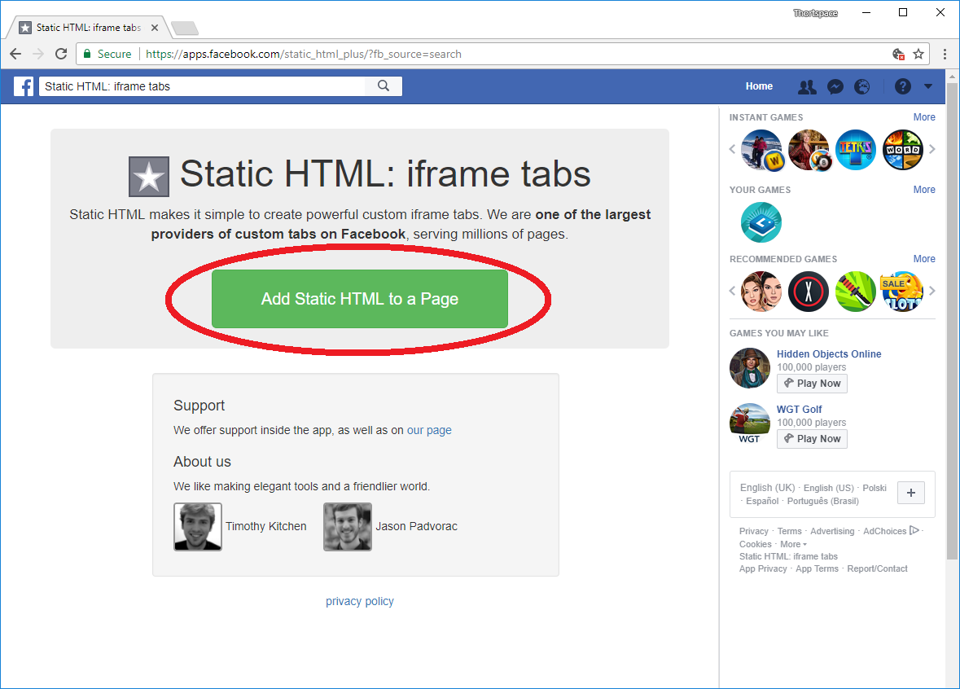
Task: Launch the Tetris instant game
Action: 856,150
